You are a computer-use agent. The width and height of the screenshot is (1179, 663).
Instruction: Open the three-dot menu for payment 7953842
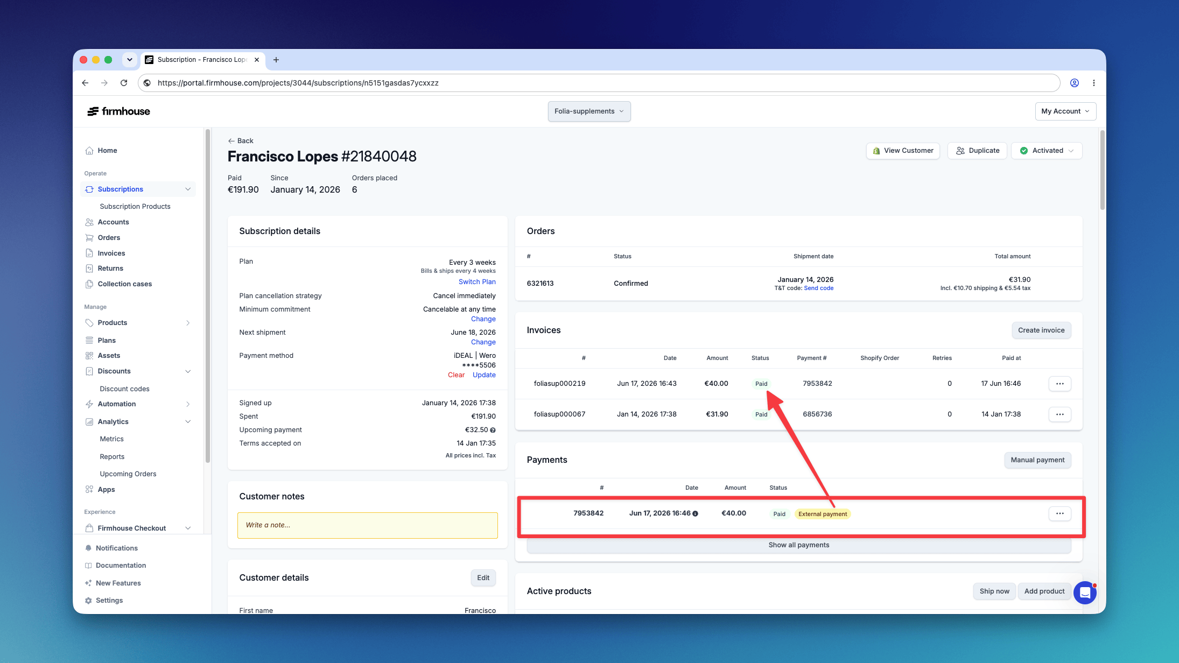pos(1059,513)
